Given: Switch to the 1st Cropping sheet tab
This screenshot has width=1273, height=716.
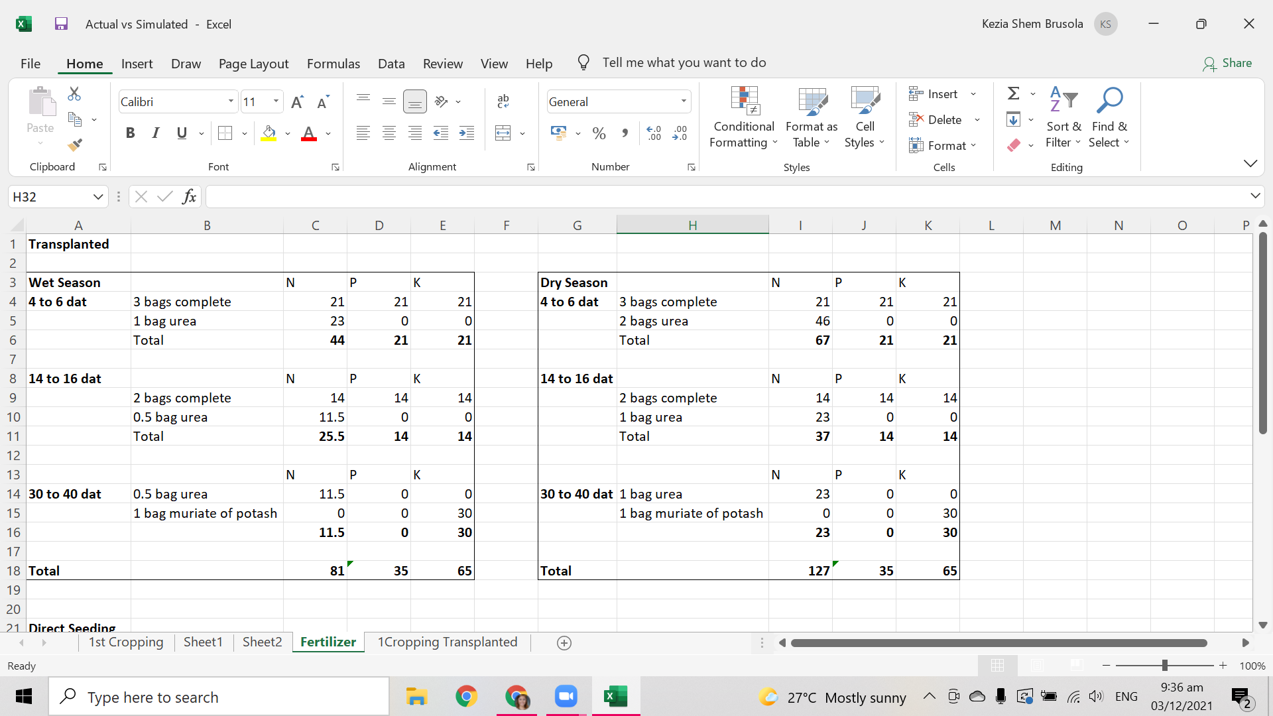Looking at the screenshot, I should [x=126, y=642].
